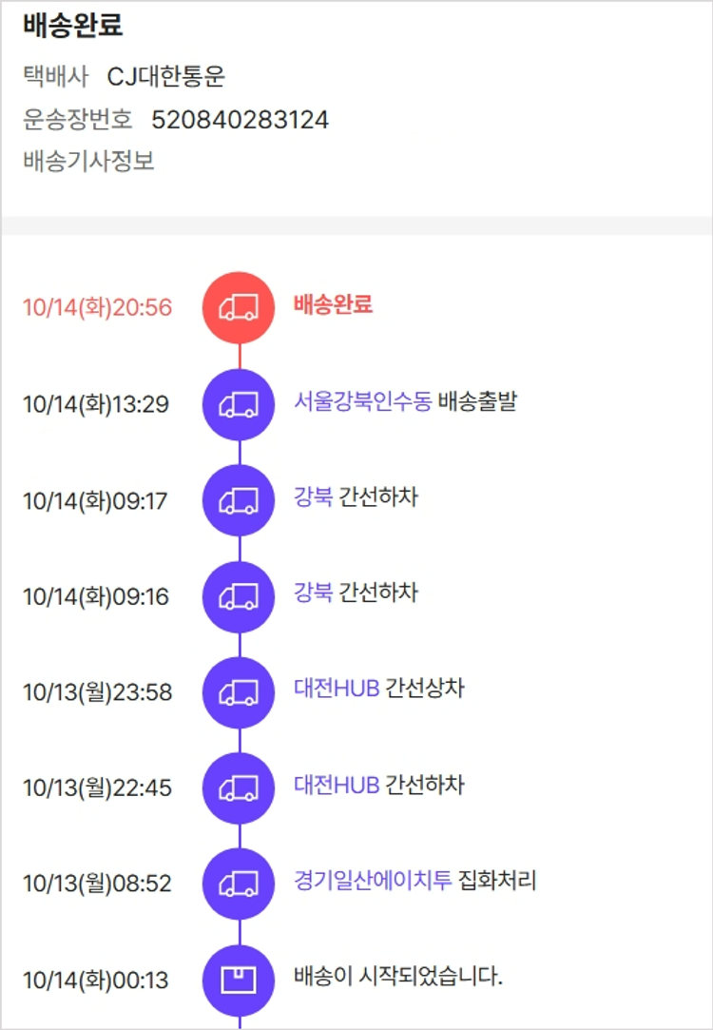This screenshot has height=1030, width=713.
Task: Click truck icon at 10/14 09:16 강북 간선하차
Action: [x=239, y=595]
